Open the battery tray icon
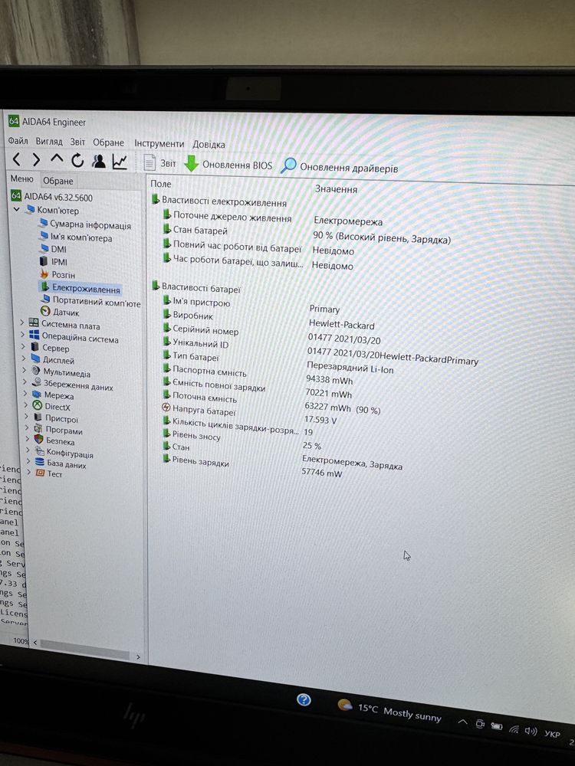The image size is (575, 766). (x=496, y=727)
